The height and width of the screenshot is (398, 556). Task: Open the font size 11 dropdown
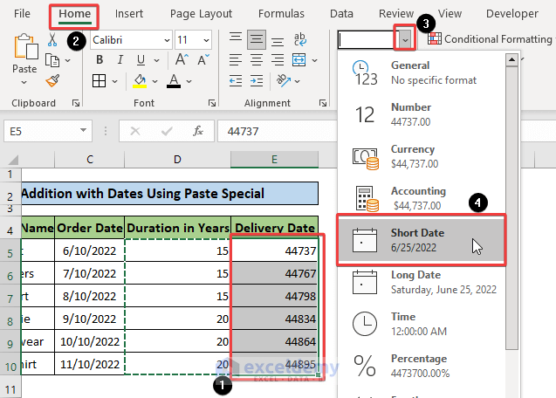[206, 40]
